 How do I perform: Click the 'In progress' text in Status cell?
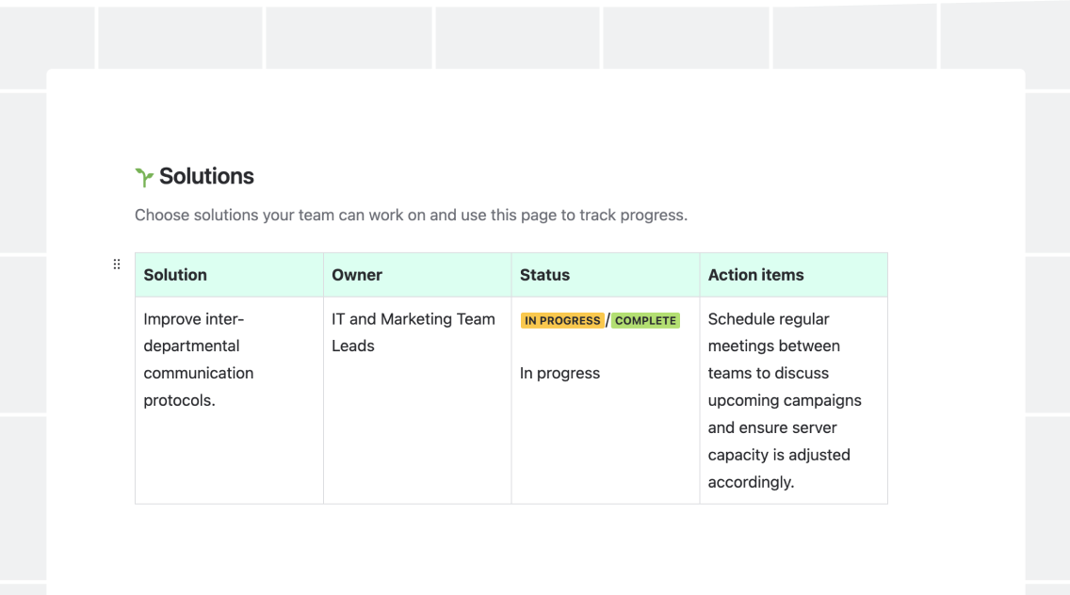pyautogui.click(x=560, y=373)
